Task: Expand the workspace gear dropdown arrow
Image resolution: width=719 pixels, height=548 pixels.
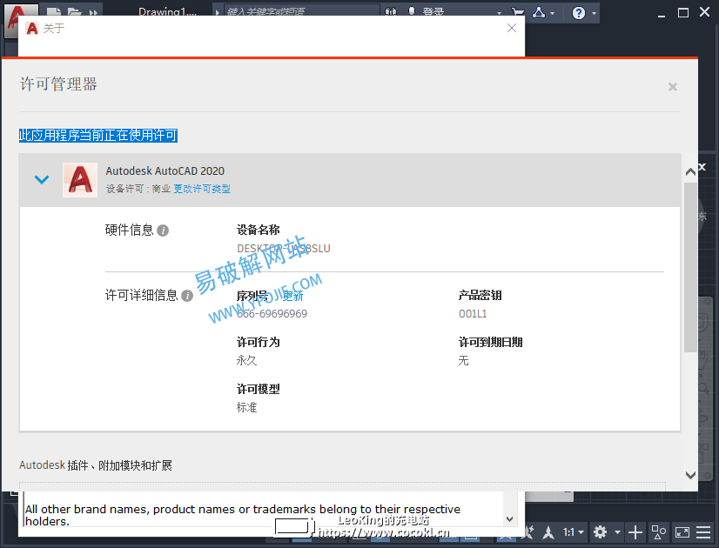Action: pyautogui.click(x=617, y=532)
